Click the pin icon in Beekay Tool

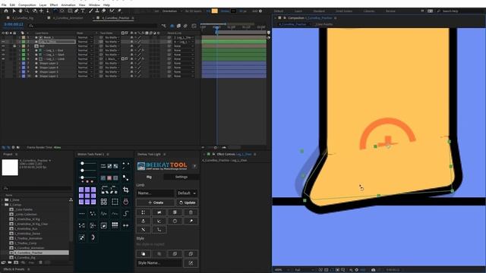(x=191, y=221)
